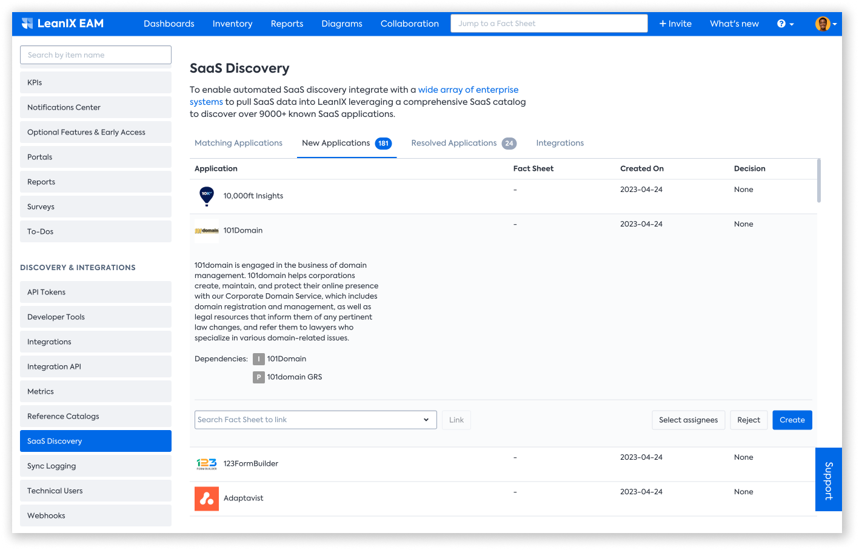Screen dimensions: 859x550
Task: Click the 'I' badge next to 101Domain dependency
Action: (x=259, y=359)
